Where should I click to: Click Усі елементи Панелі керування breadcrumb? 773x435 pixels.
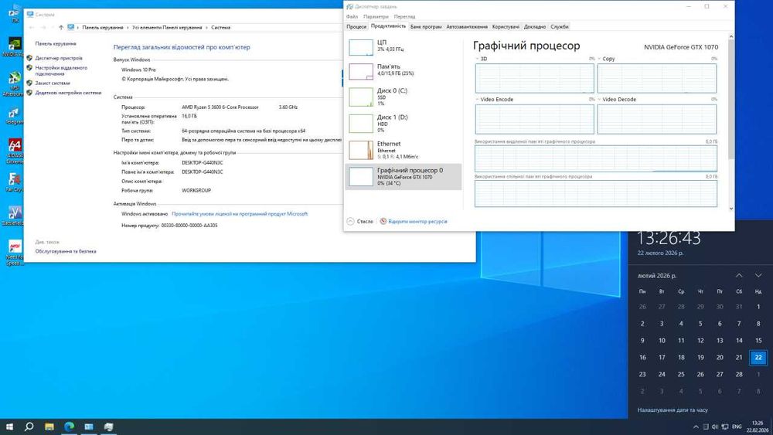click(167, 28)
